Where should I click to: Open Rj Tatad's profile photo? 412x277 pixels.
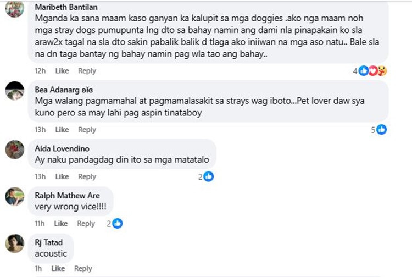click(x=15, y=243)
